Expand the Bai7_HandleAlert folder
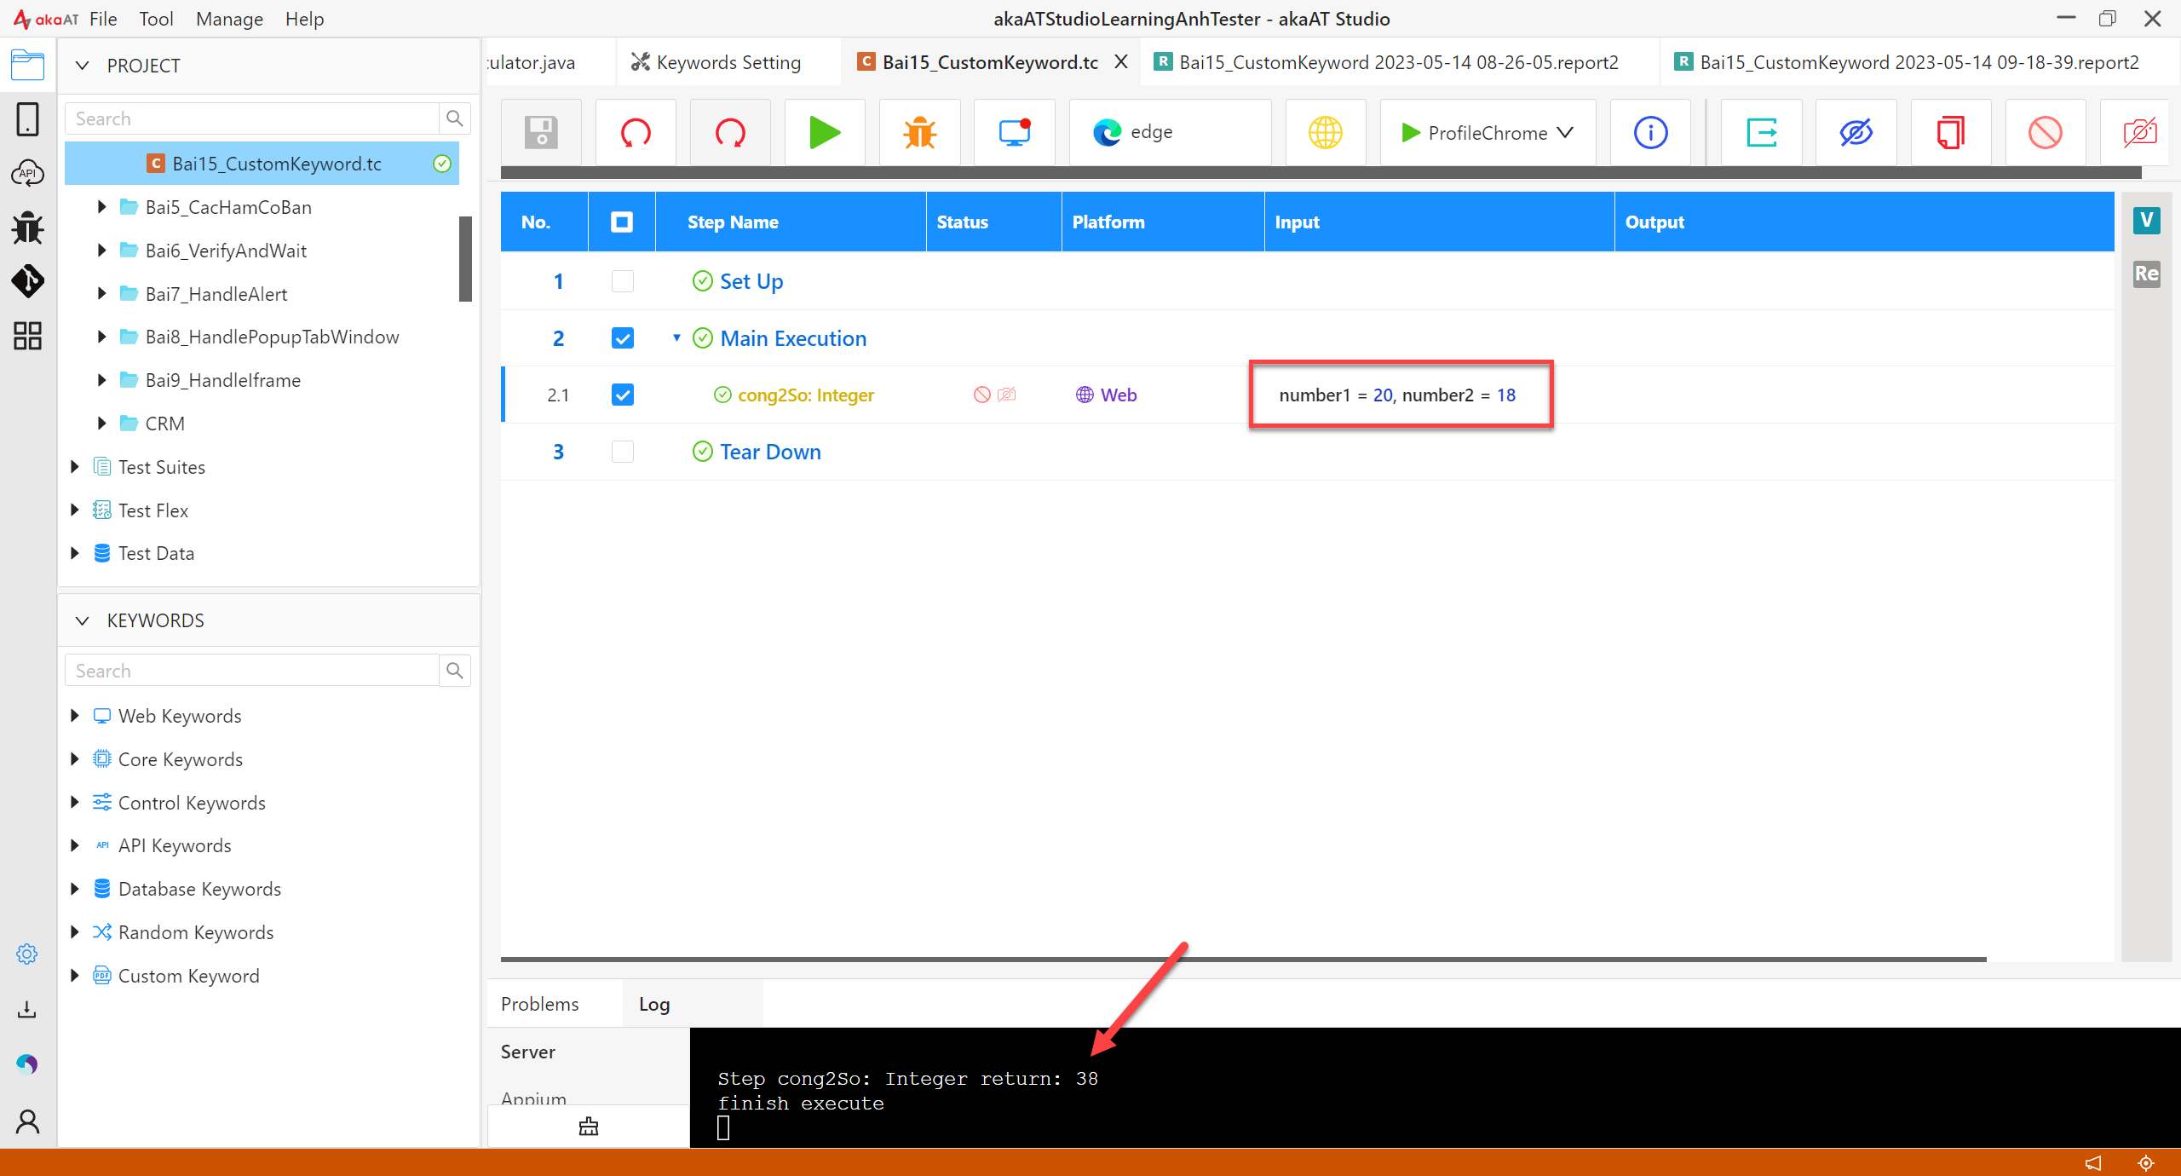This screenshot has height=1176, width=2181. click(101, 294)
